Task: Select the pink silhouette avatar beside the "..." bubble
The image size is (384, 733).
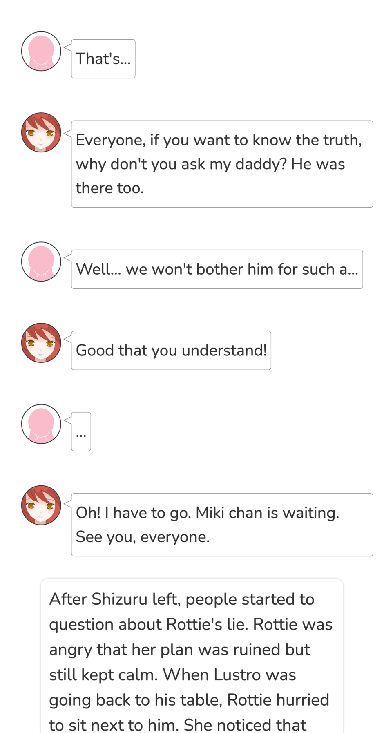Action: [x=41, y=424]
